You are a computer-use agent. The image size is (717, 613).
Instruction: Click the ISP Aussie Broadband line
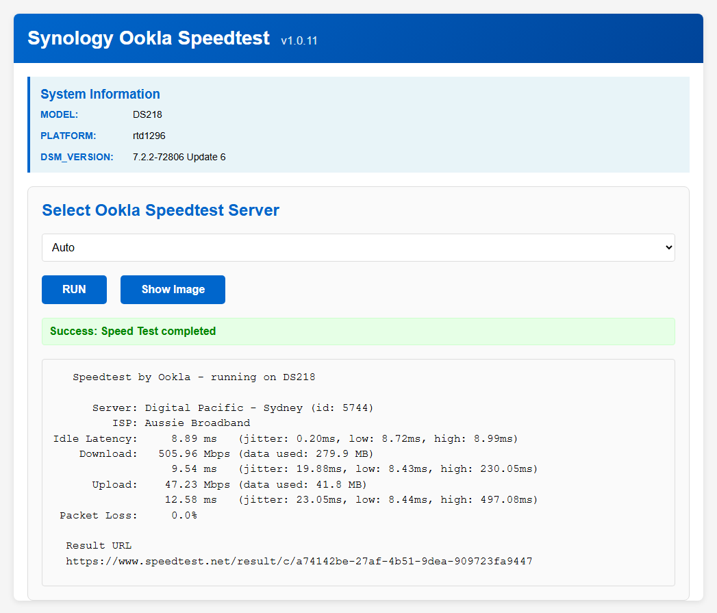coord(182,423)
